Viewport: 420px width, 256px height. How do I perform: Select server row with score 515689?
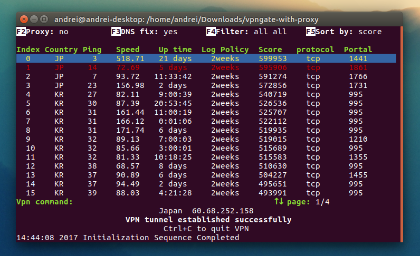(x=206, y=148)
